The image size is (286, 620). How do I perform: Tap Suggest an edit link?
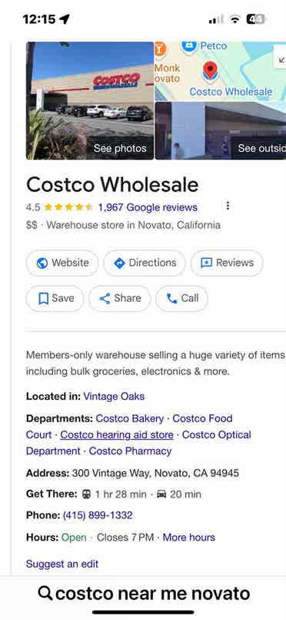[x=62, y=564]
